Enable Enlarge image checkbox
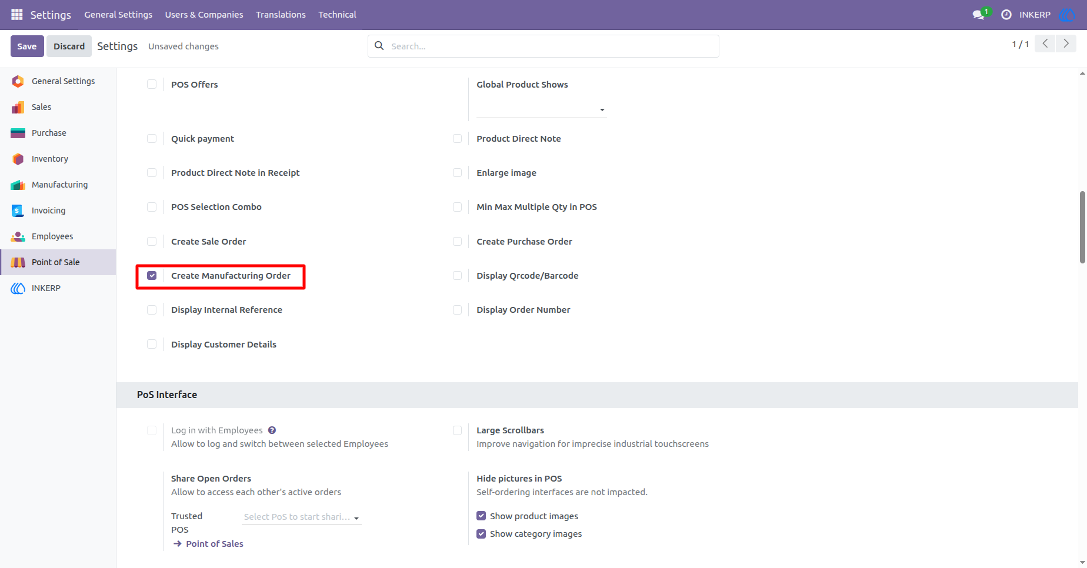Screen dimensions: 1087x568 tap(457, 172)
